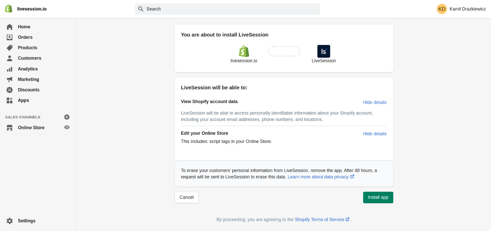This screenshot has width=491, height=231.
Task: Open Apps in the sidebar
Action: (23, 100)
